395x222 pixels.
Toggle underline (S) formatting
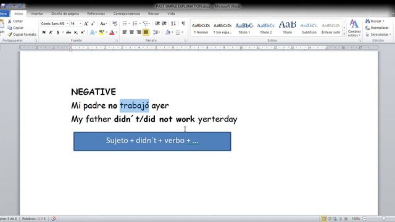point(57,32)
